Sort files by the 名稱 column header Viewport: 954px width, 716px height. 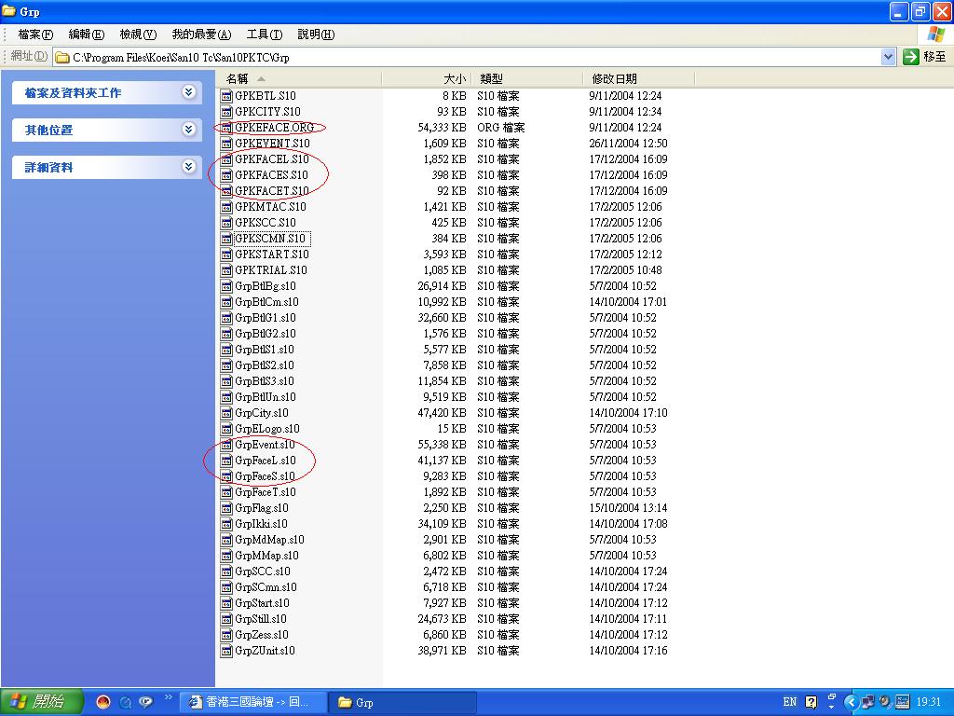(x=299, y=78)
